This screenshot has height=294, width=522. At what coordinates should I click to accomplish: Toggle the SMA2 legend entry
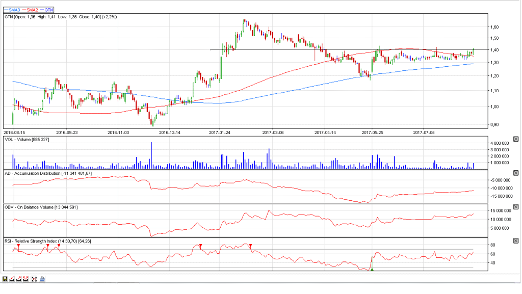[30, 10]
